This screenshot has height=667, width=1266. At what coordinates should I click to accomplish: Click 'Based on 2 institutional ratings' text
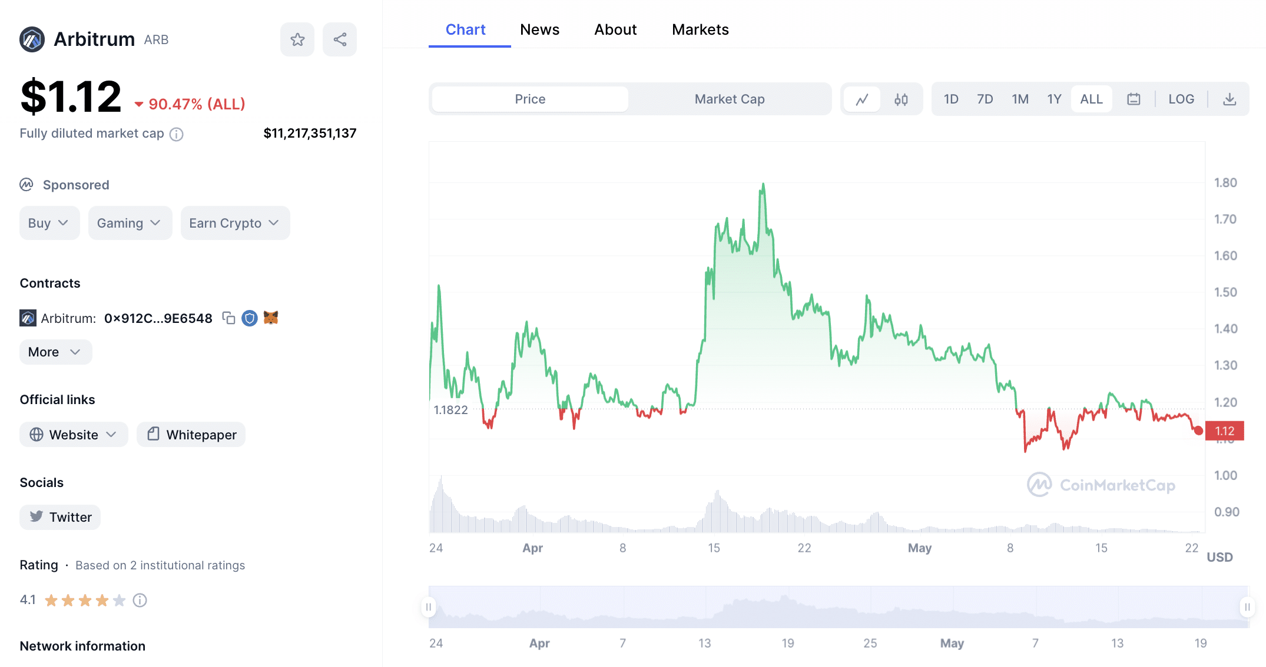(x=160, y=565)
